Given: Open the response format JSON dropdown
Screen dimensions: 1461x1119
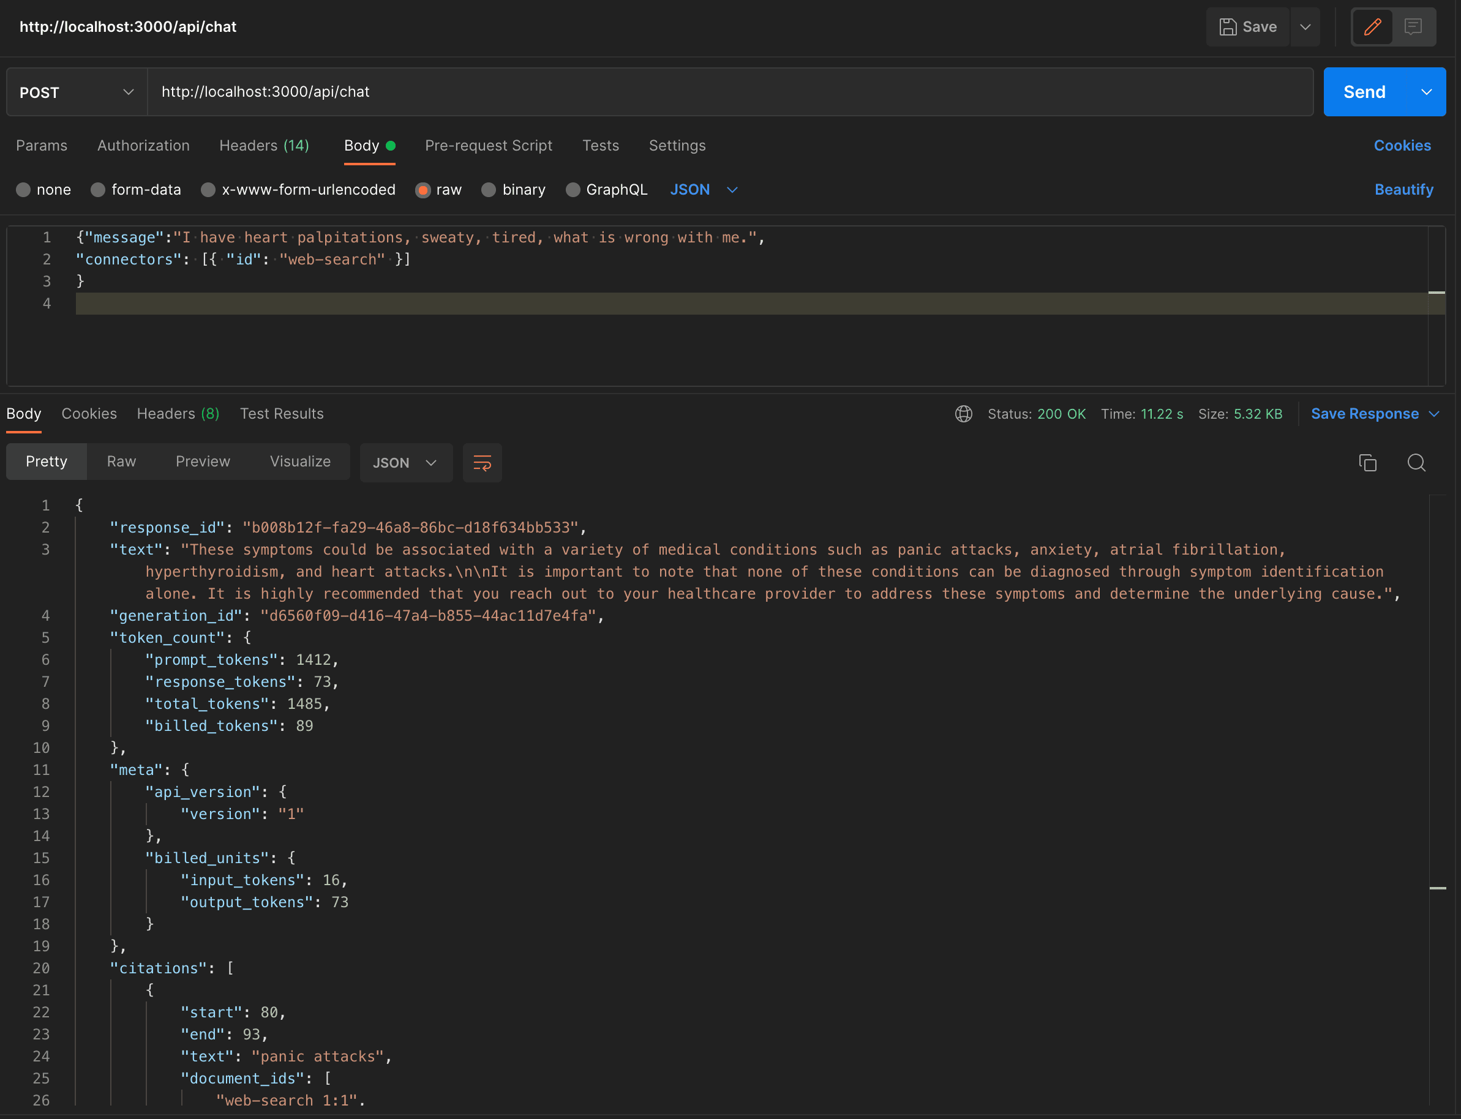Looking at the screenshot, I should [x=406, y=462].
